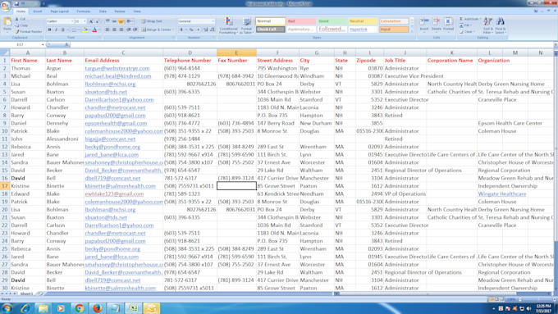Image resolution: width=558 pixels, height=314 pixels.
Task: Open the font size dropdown
Action: tap(85, 21)
